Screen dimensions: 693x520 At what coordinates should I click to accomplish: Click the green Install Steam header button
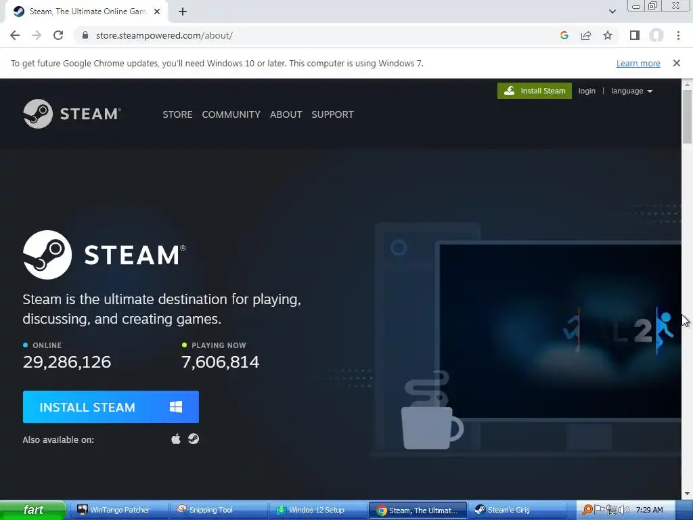tap(535, 91)
